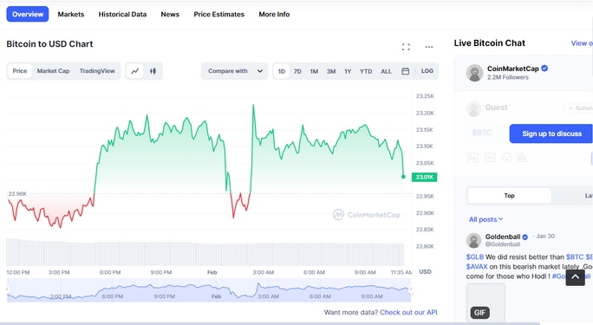Open the Compare with dropdown

tap(234, 71)
